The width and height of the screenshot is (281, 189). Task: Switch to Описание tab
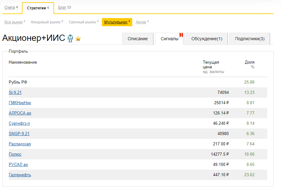pyautogui.click(x=138, y=39)
